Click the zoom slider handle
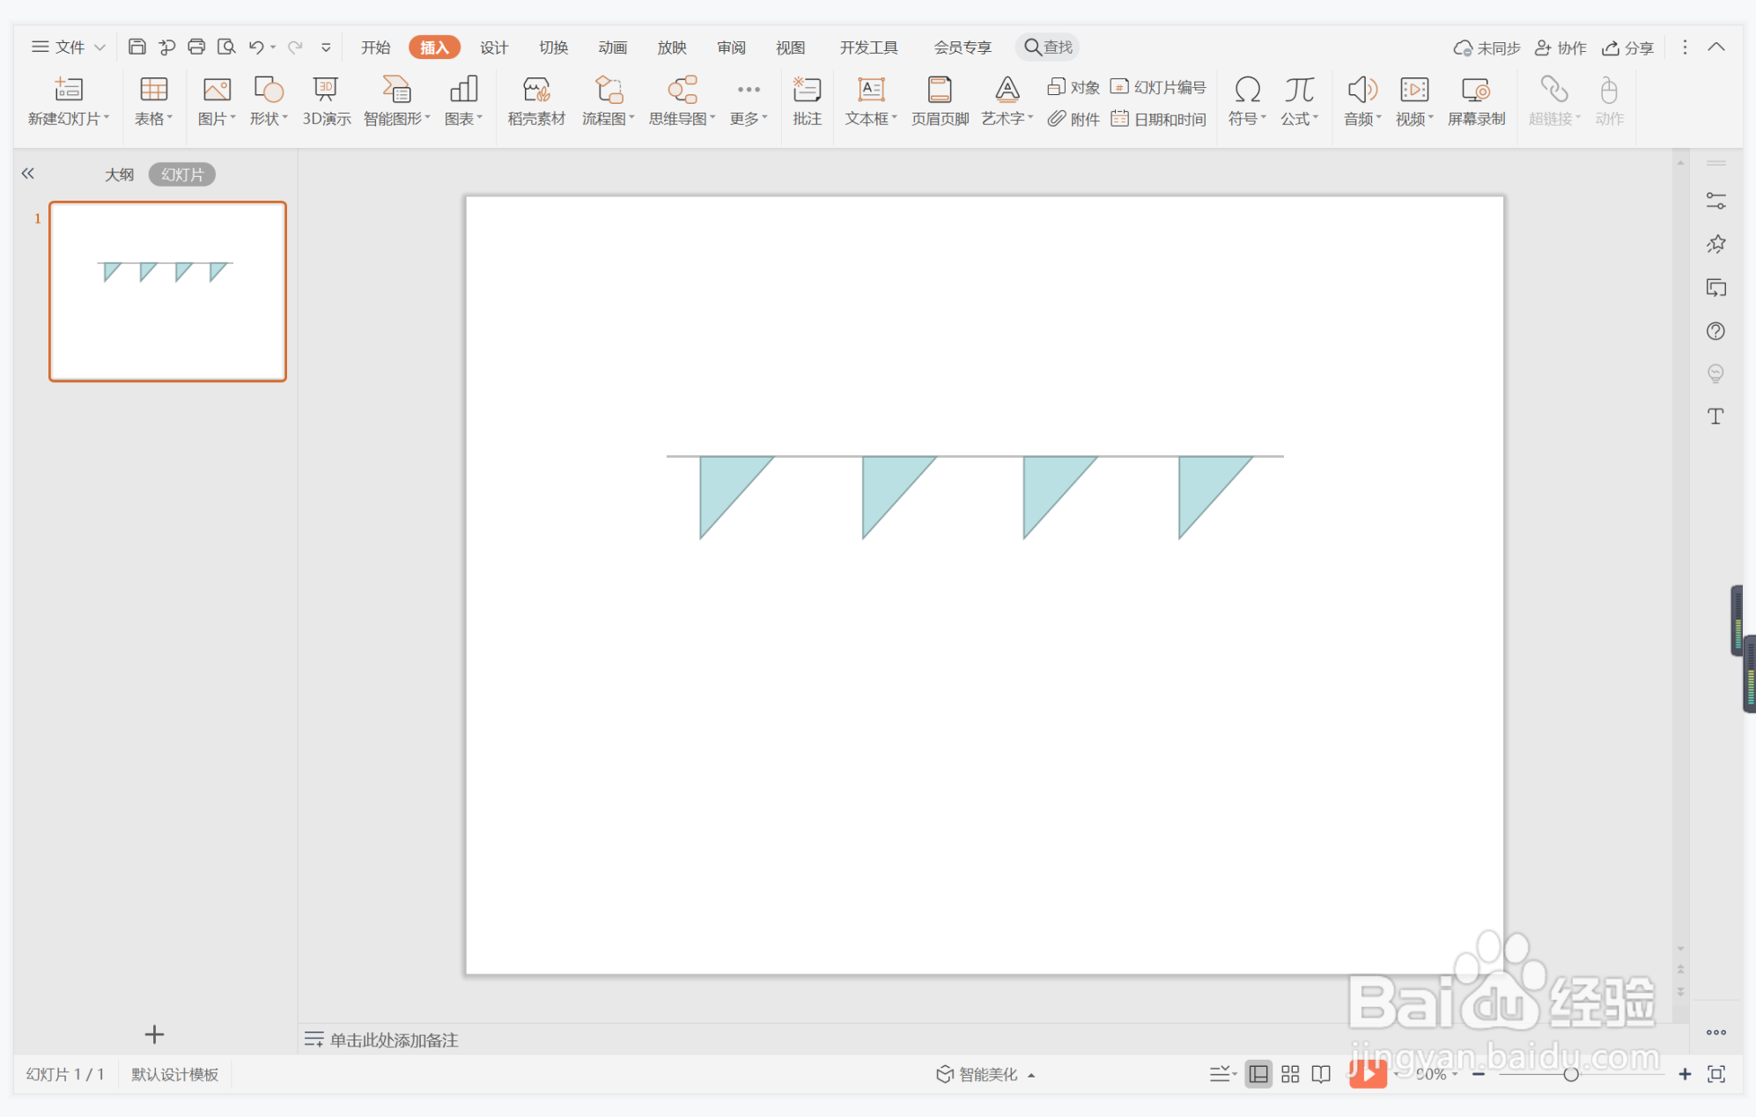The image size is (1756, 1117). tap(1570, 1074)
